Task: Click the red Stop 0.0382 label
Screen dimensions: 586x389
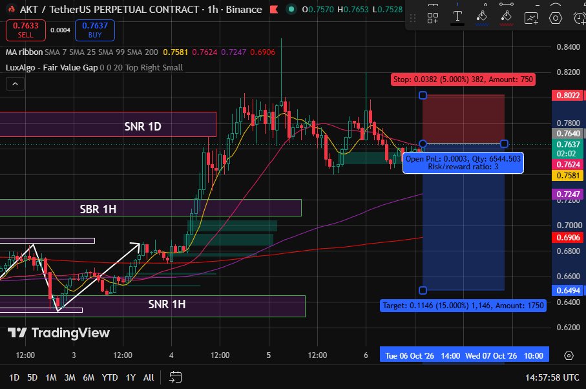Action: (463, 79)
